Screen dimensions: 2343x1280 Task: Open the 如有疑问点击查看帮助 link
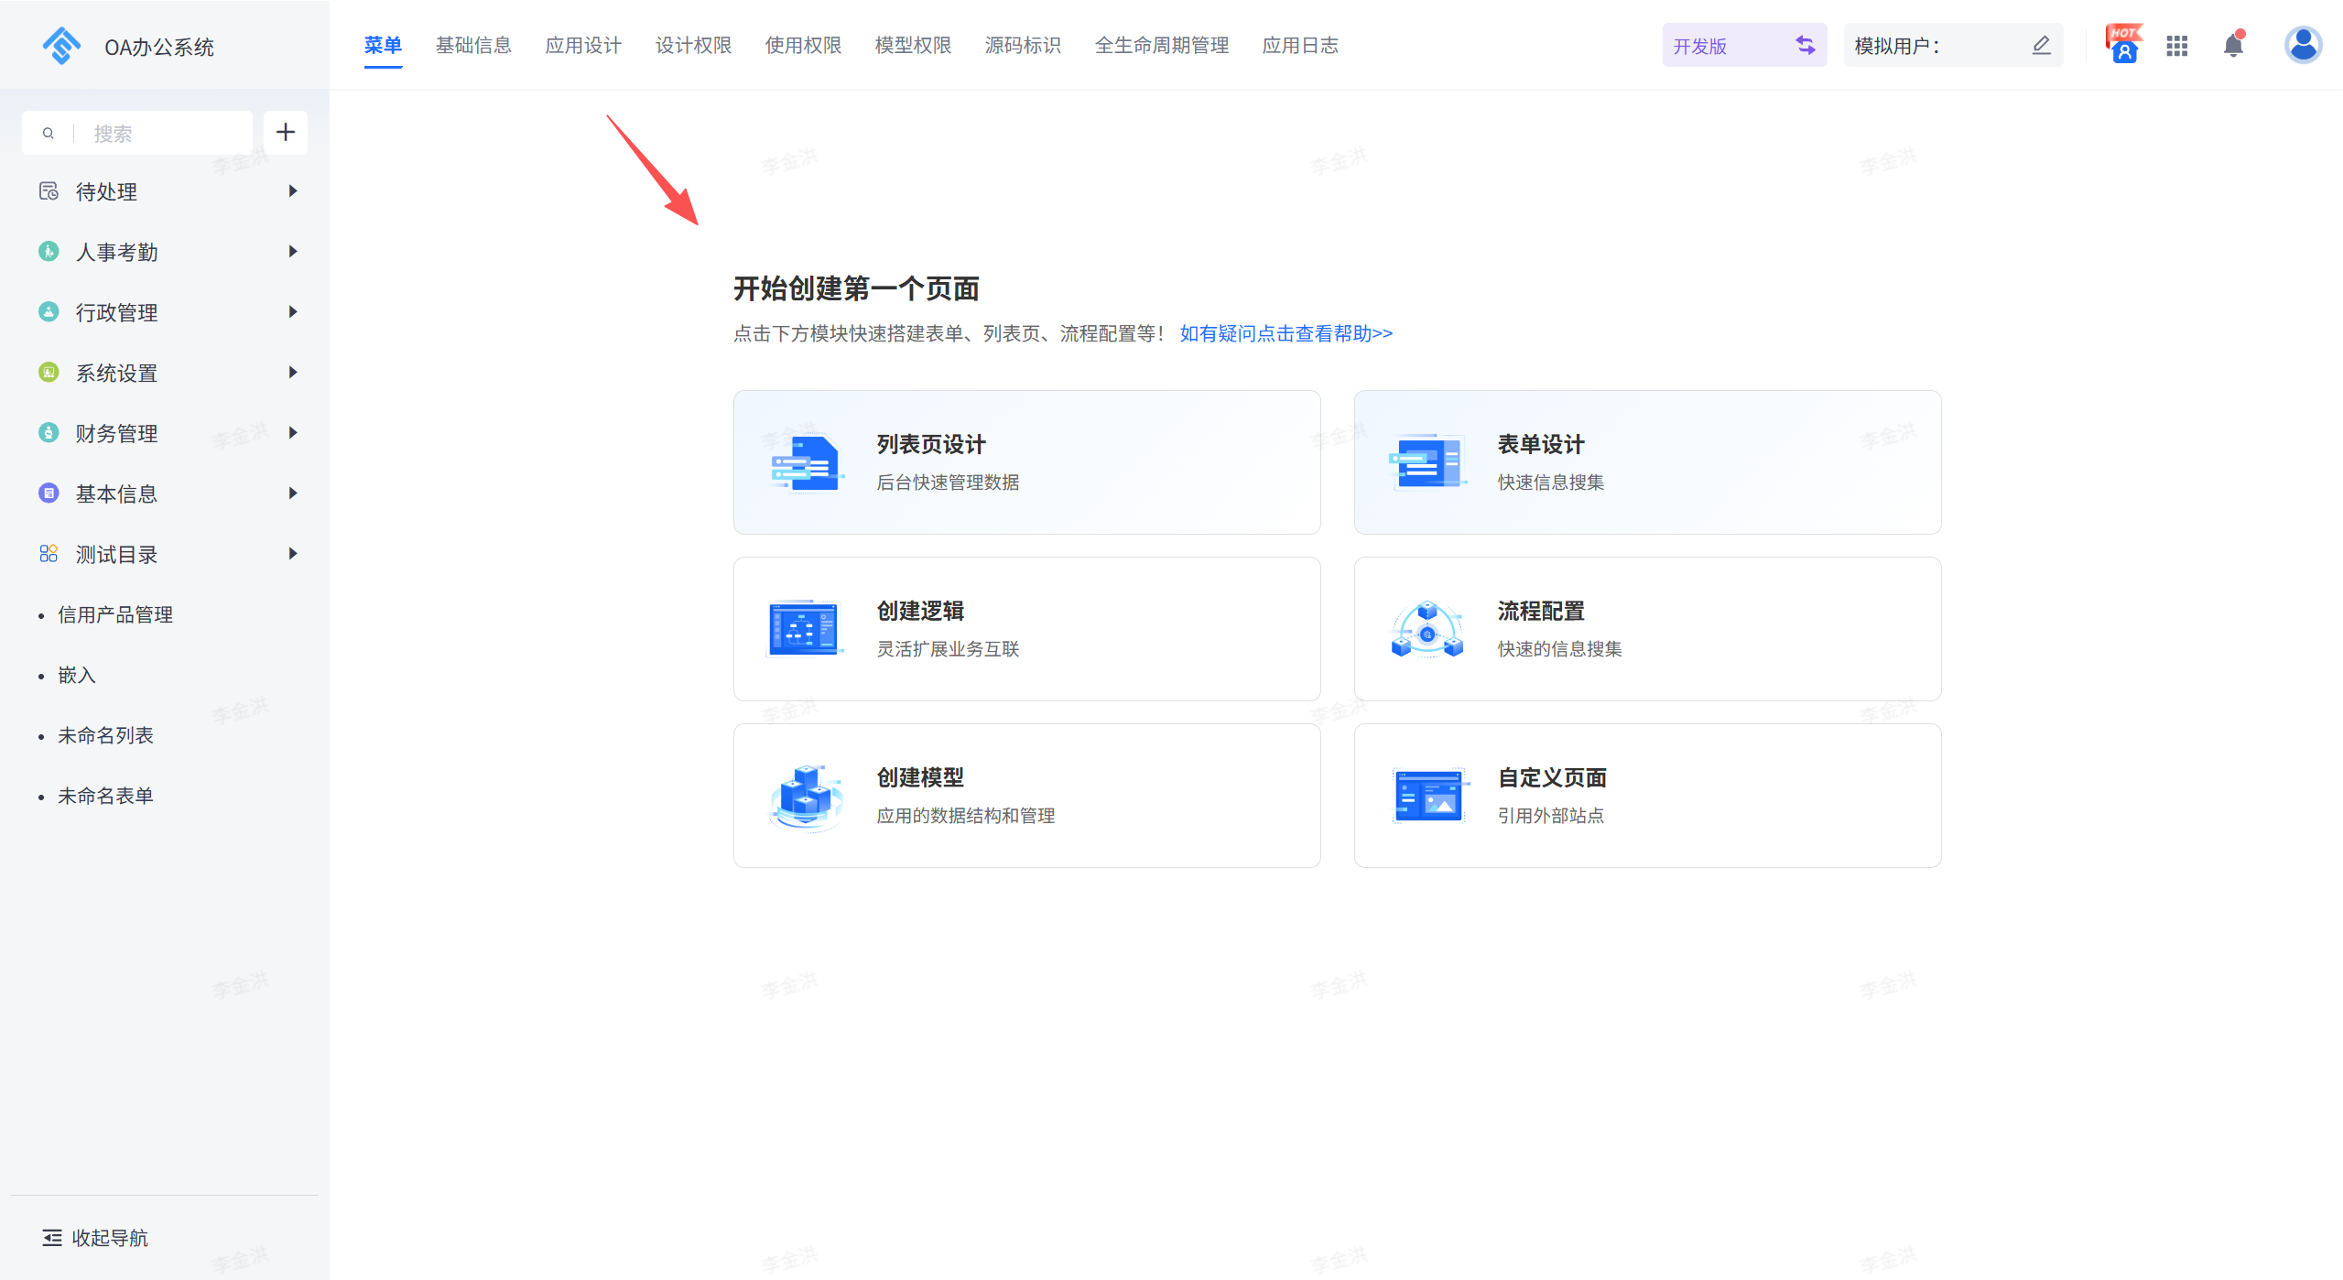(x=1285, y=333)
